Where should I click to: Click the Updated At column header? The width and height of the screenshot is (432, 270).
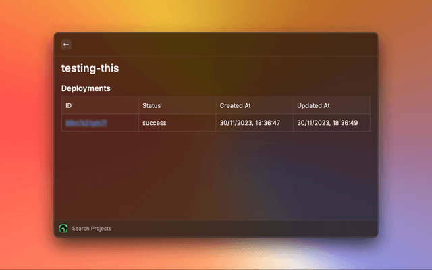tap(314, 105)
